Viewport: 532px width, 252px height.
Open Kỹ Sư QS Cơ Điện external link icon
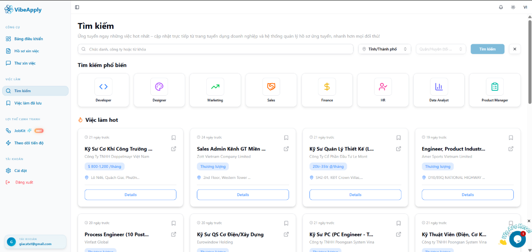click(286, 234)
